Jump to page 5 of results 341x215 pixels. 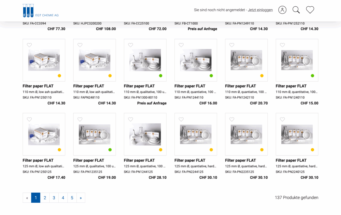click(x=72, y=198)
